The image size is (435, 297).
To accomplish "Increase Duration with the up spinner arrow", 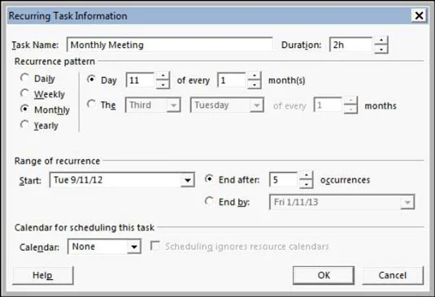I will (x=381, y=41).
